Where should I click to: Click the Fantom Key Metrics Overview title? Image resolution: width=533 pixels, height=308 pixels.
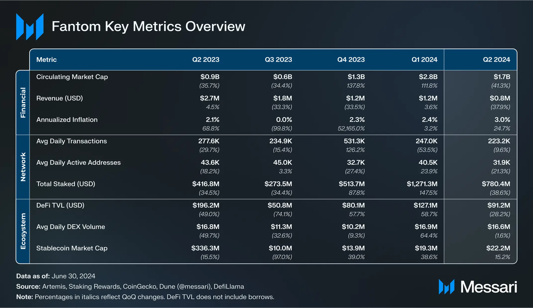[148, 27]
